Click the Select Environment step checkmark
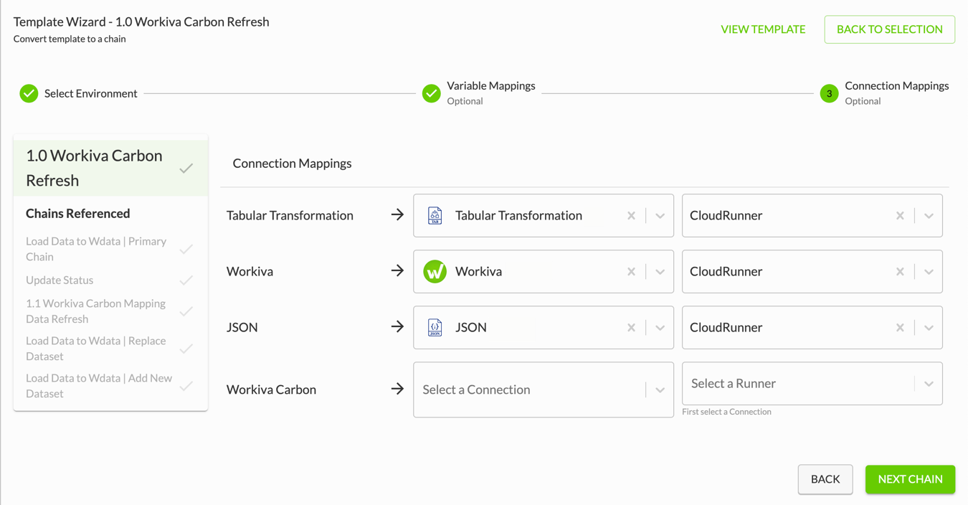Screen dimensions: 968x505 click(29, 93)
